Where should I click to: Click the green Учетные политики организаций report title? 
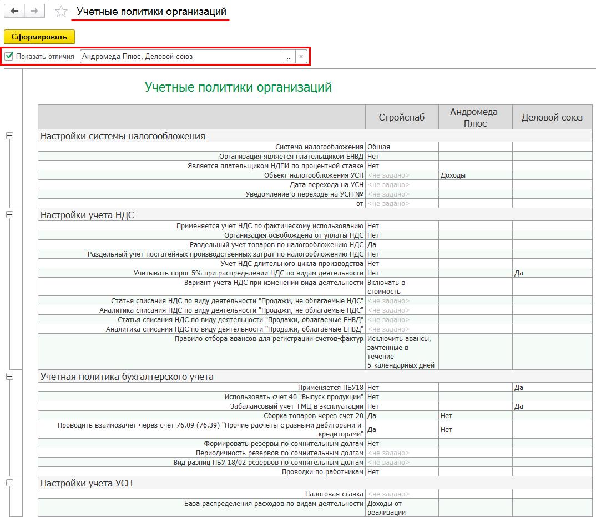pyautogui.click(x=238, y=87)
